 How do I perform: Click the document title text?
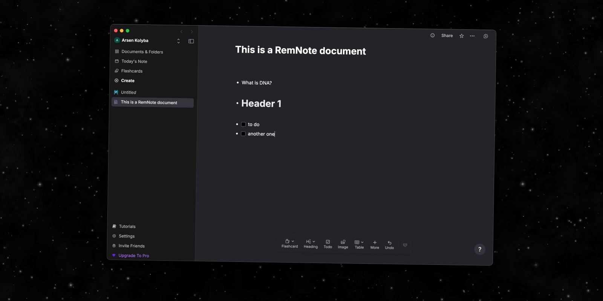coord(300,50)
